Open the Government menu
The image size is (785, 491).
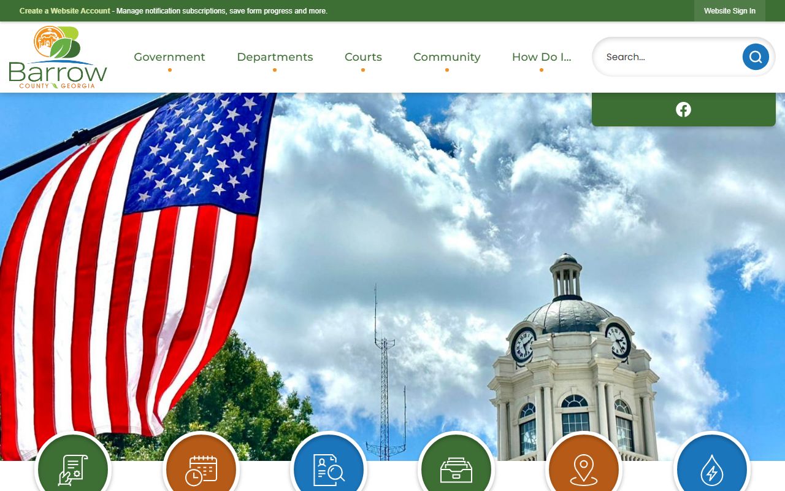pyautogui.click(x=169, y=57)
